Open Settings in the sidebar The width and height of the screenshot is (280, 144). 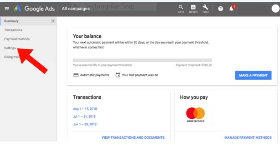[10, 48]
